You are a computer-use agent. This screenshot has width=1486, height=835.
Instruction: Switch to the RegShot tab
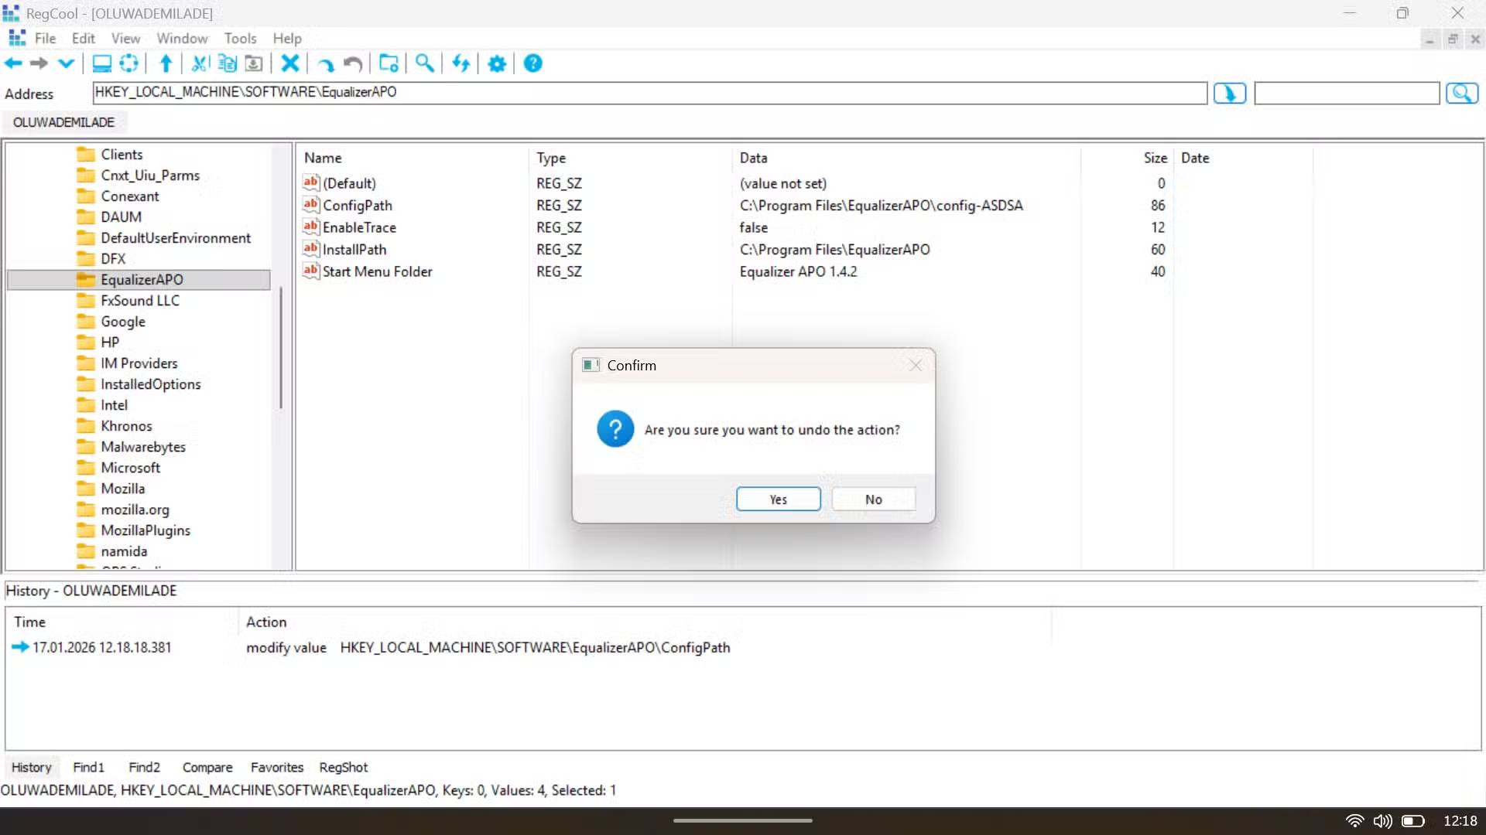[343, 767]
